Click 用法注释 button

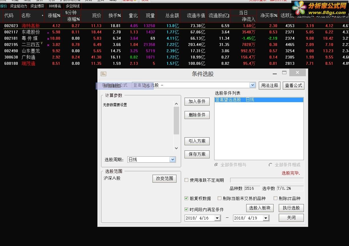[x=270, y=85]
